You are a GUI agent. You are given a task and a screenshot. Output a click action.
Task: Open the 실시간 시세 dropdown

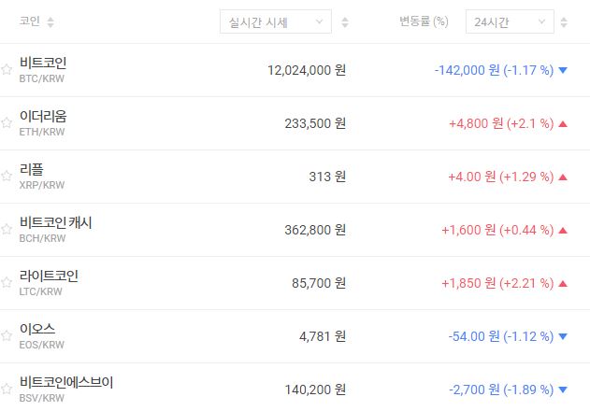275,21
